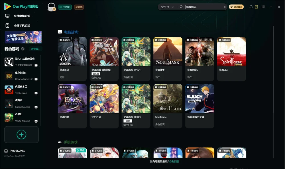Image resolution: width=285 pixels, height=169 pixels.
Task: Click PC icon on 猎人: 荒野的召唤 row
Action: 36,66
